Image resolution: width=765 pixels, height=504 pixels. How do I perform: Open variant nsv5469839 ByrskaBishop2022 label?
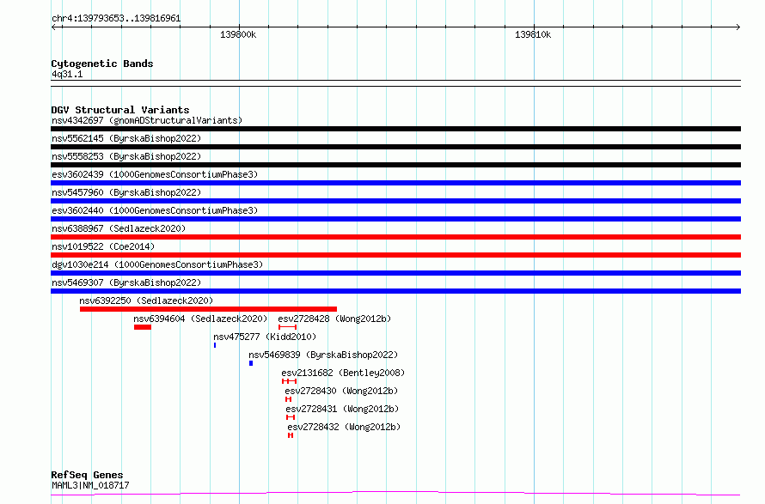[x=323, y=355]
